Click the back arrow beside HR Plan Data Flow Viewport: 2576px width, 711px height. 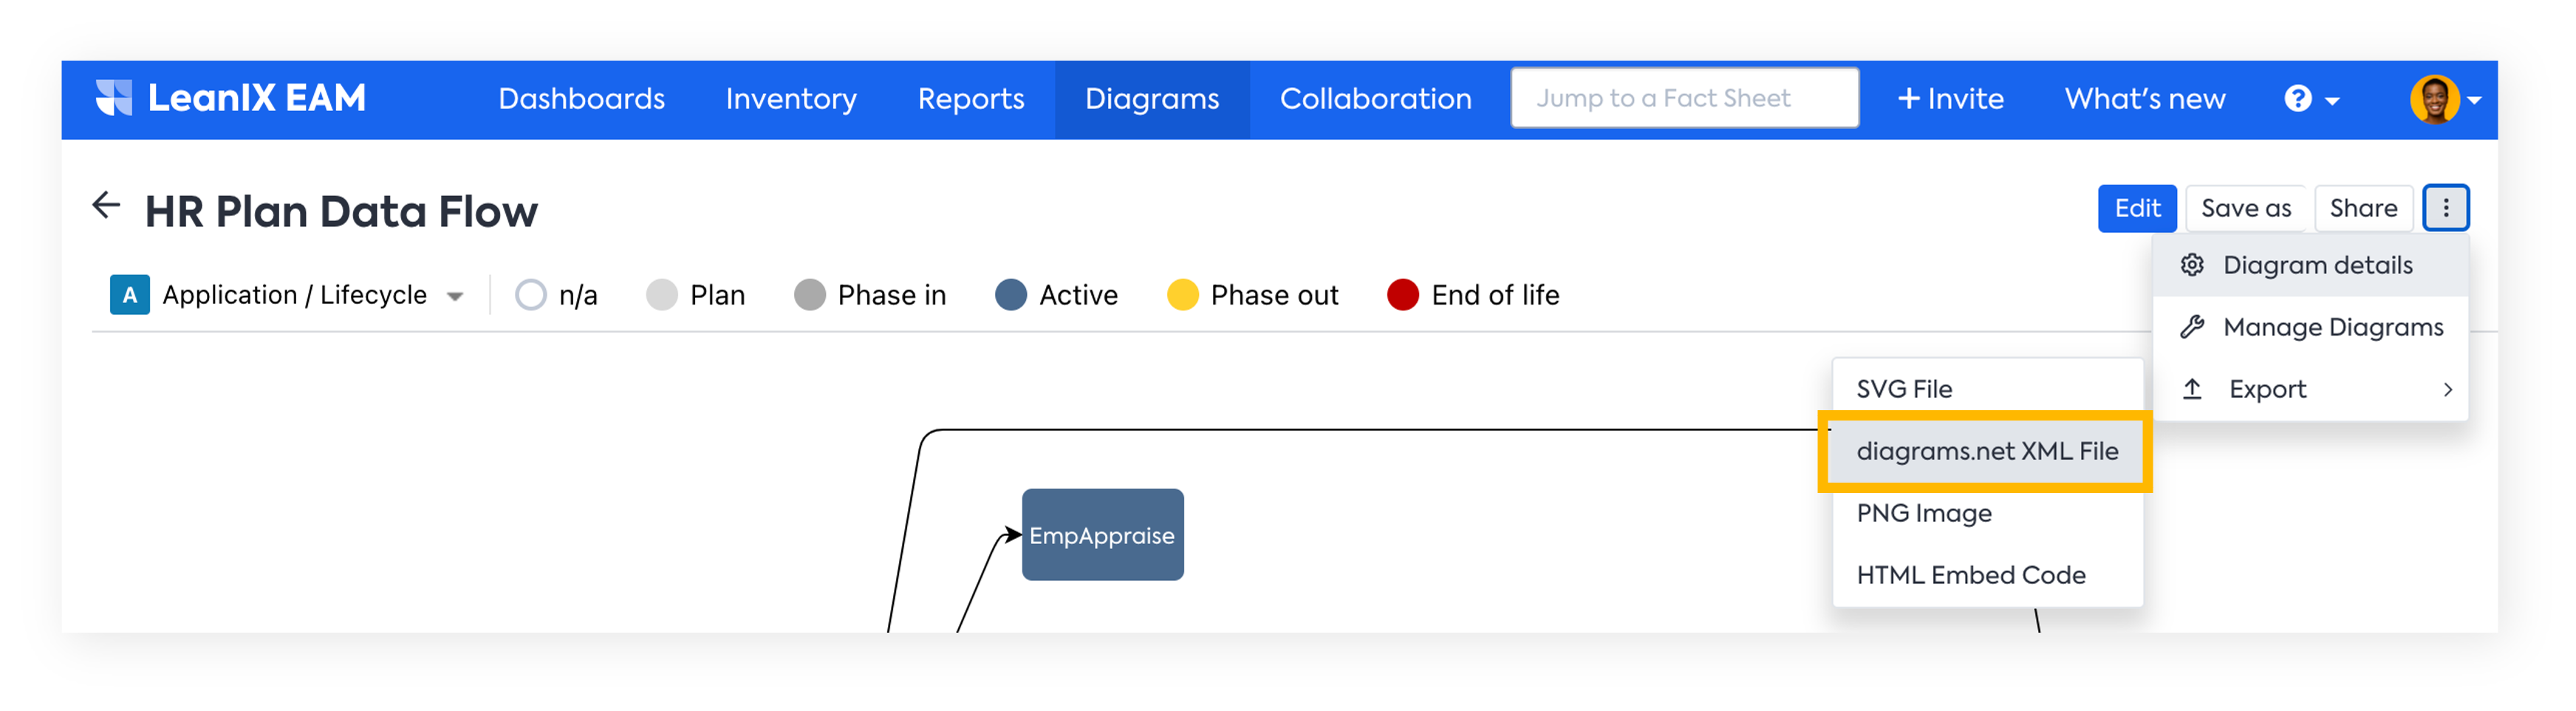[x=106, y=206]
